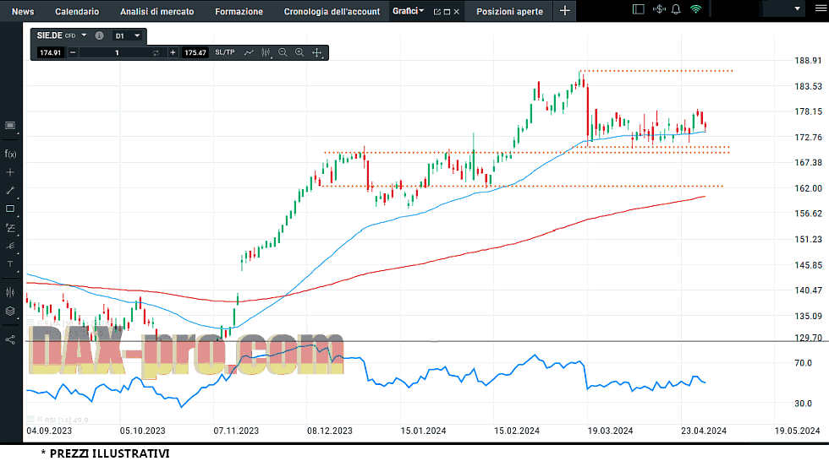The image size is (829, 461).
Task: Show SIE.DE instrument info
Action: coord(99,35)
